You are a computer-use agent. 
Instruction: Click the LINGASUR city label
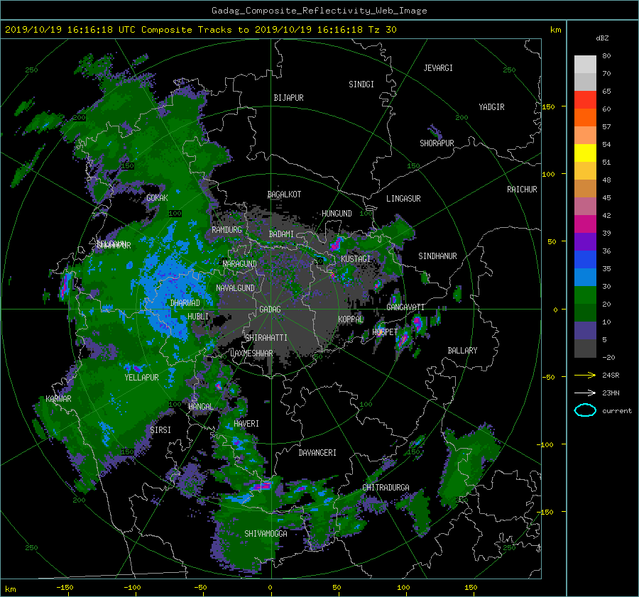coord(403,199)
